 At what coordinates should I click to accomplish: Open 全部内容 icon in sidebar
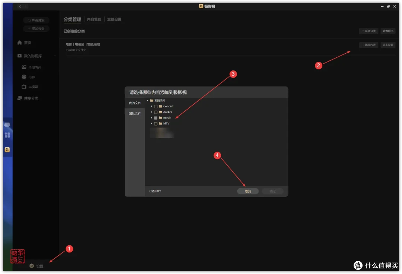coord(24,67)
